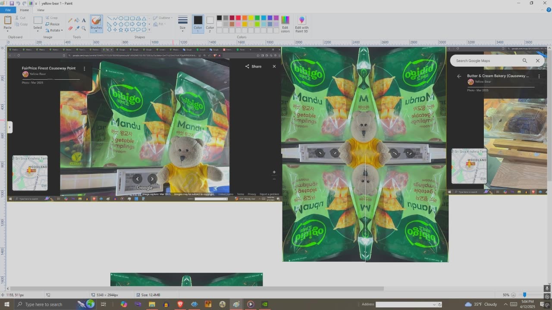Click the Redo arrow in quick access toolbar

[24, 3]
